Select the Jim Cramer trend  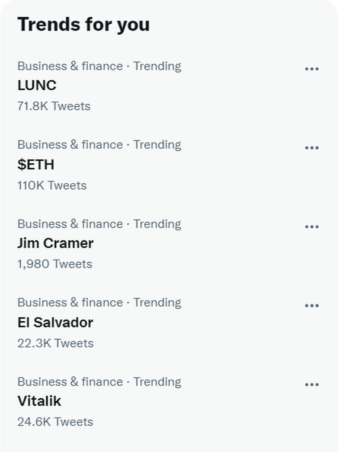[x=55, y=243]
